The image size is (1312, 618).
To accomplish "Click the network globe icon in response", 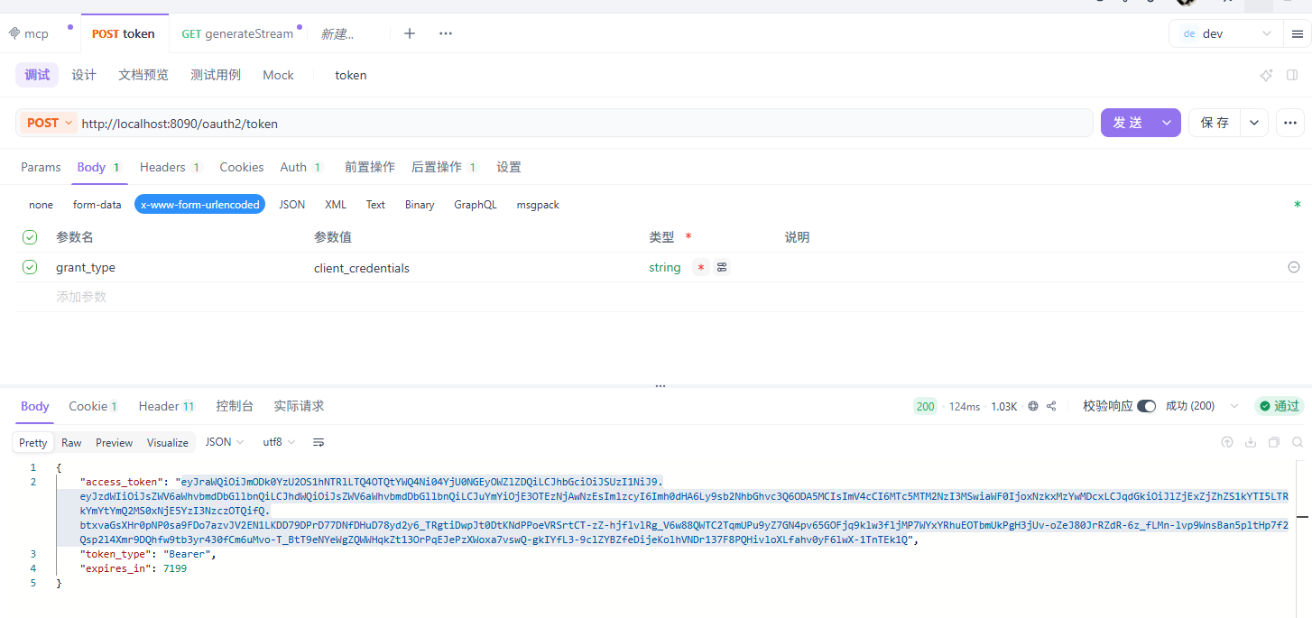I will (1033, 407).
